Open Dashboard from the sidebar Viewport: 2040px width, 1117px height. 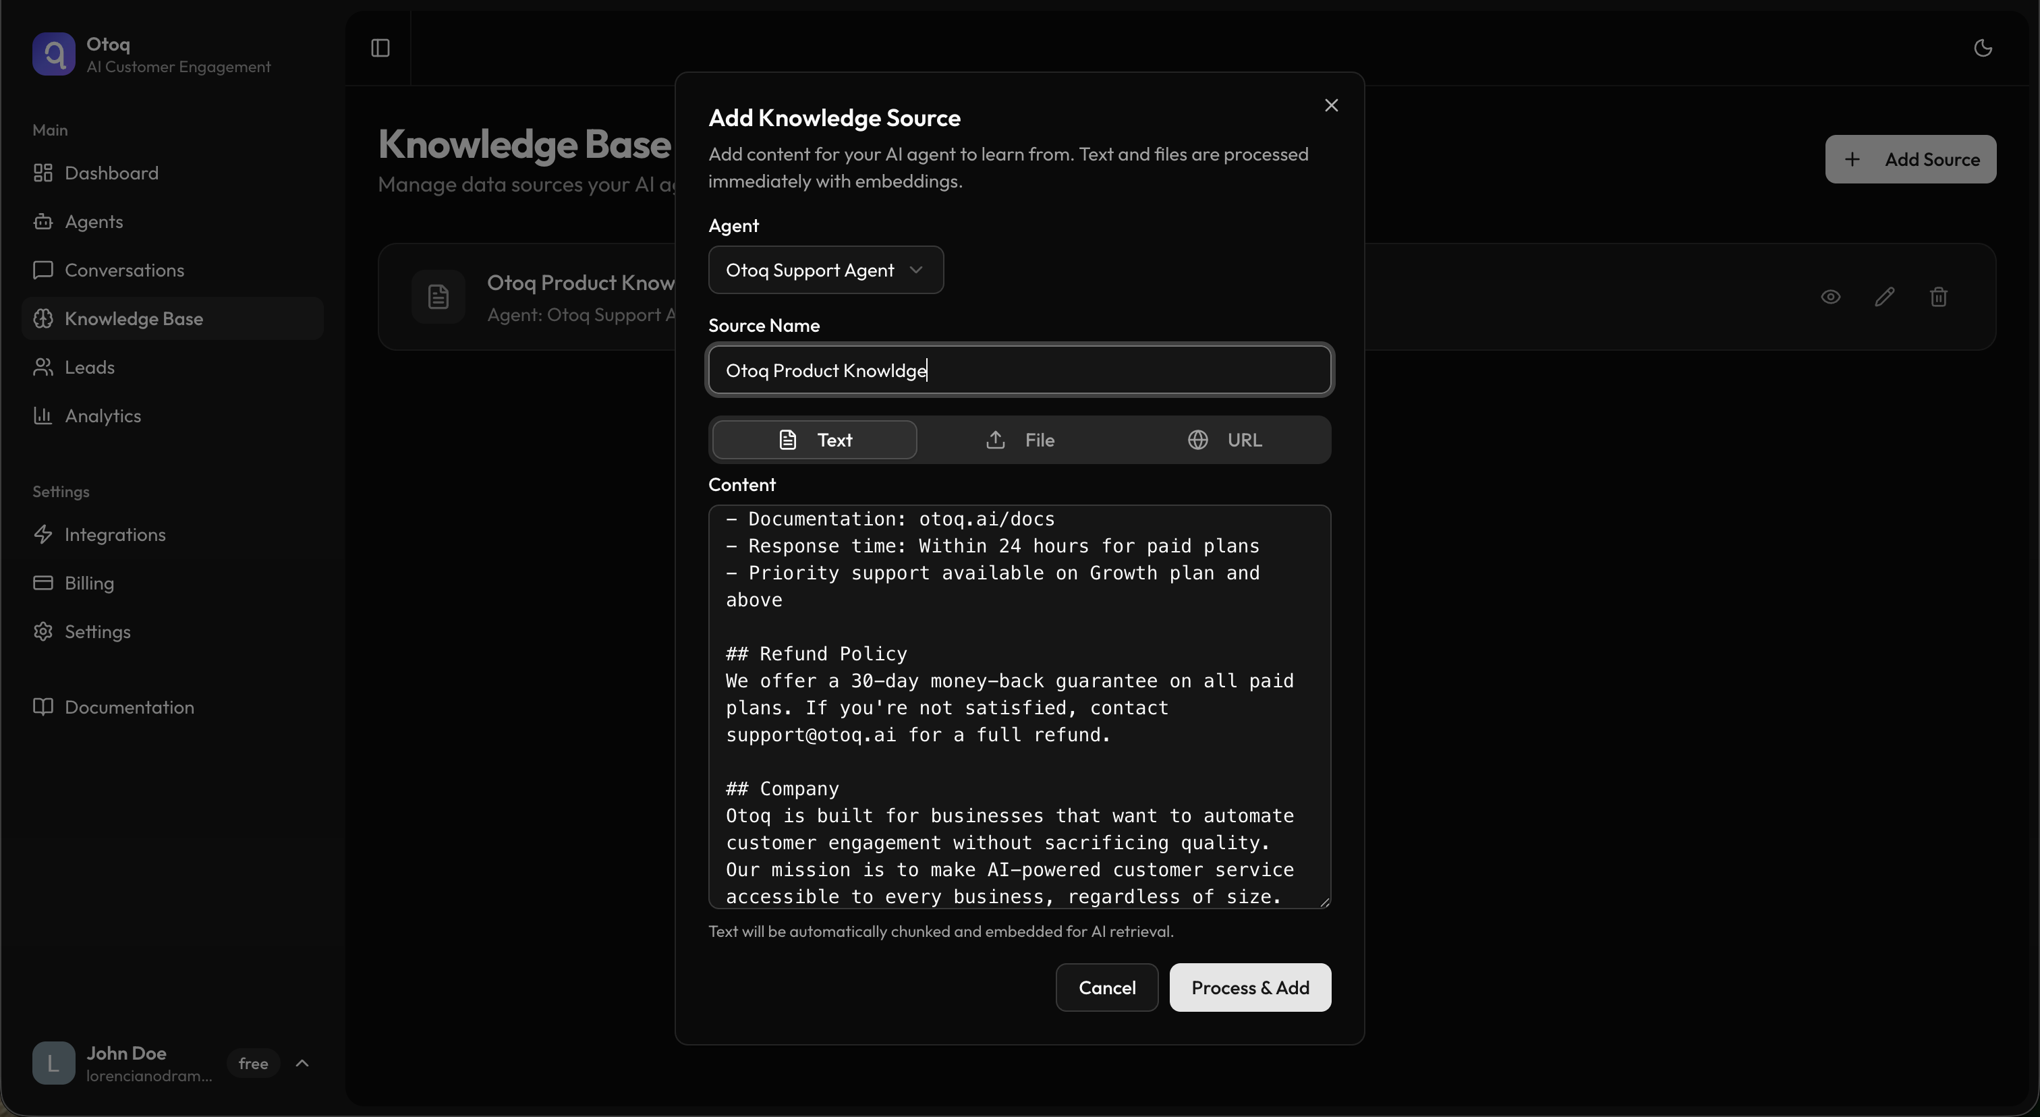coord(111,173)
